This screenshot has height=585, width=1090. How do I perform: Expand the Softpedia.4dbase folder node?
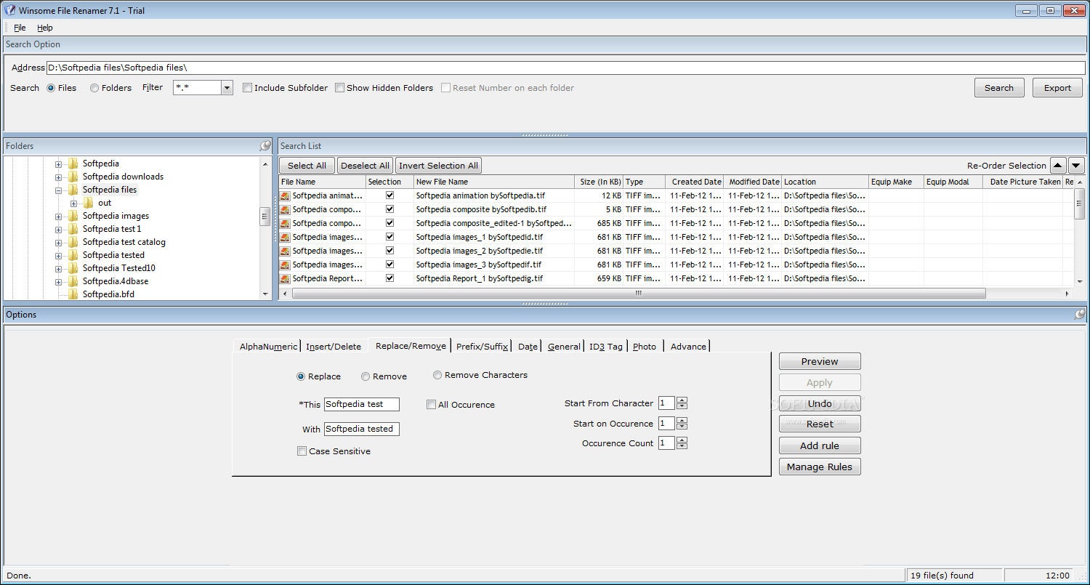click(x=59, y=281)
